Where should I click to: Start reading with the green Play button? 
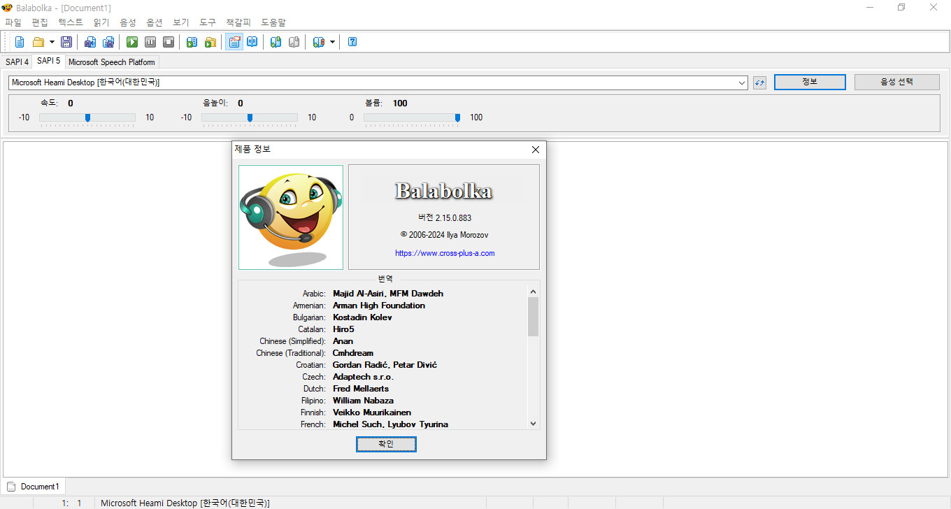pos(132,42)
